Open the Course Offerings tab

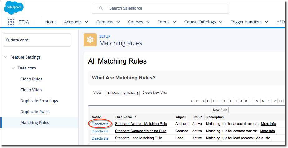[x=200, y=22]
